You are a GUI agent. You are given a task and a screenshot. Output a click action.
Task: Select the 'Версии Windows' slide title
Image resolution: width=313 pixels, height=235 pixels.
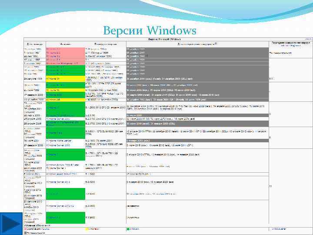coord(150,30)
